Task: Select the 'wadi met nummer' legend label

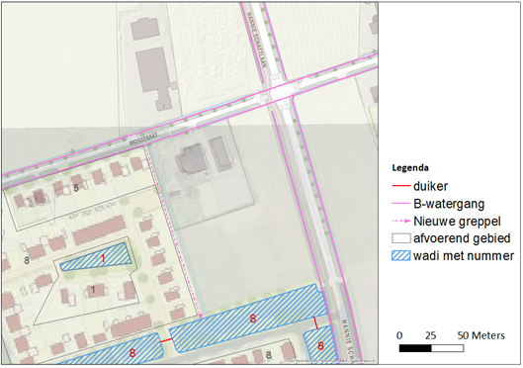Action: pyautogui.click(x=464, y=256)
